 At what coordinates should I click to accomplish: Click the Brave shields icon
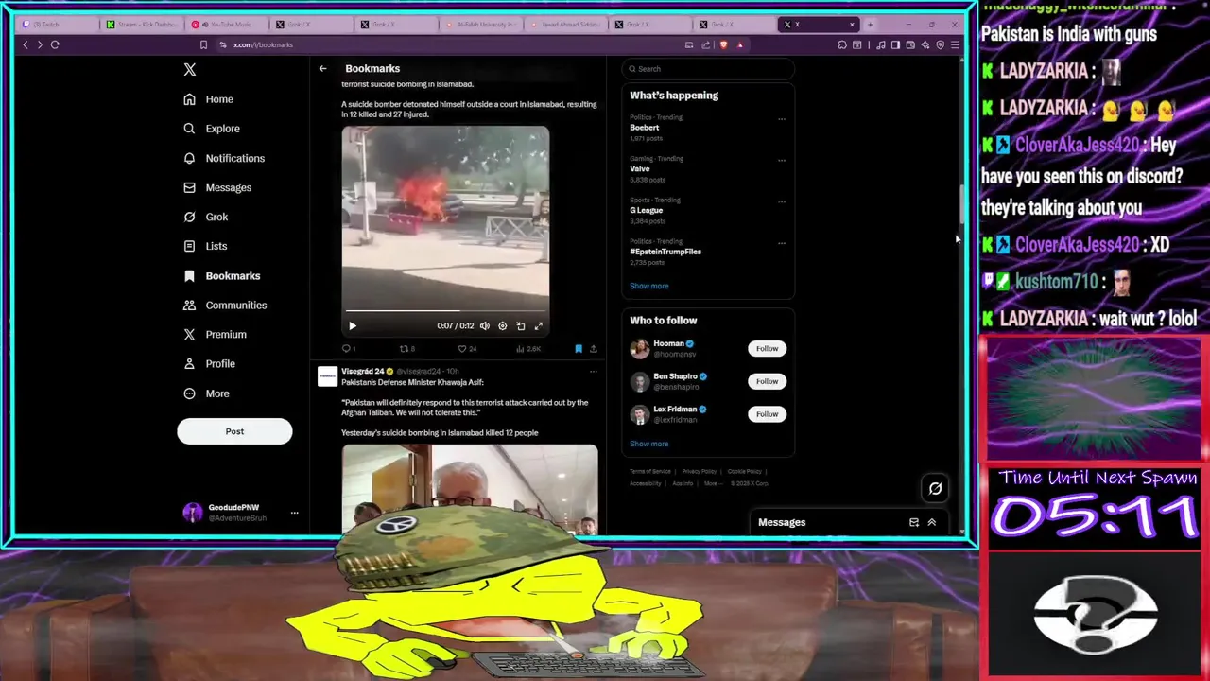[x=724, y=44]
